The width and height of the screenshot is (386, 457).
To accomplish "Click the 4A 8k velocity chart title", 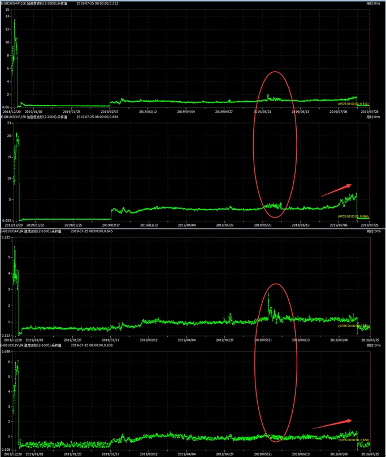I will [x=33, y=231].
